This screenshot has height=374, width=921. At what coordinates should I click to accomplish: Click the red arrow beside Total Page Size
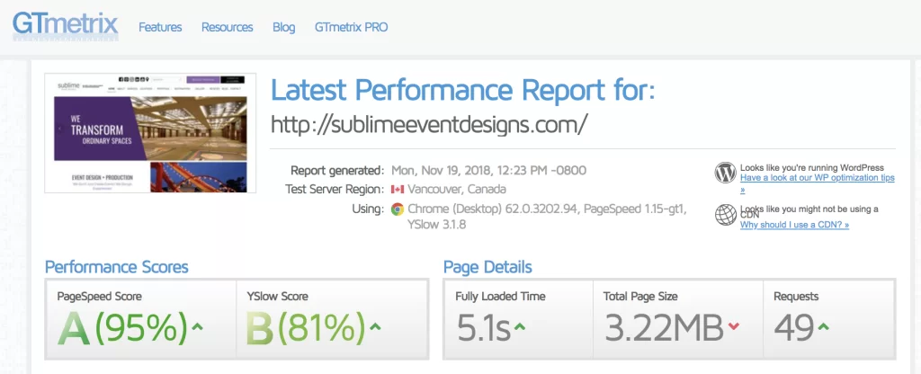734,325
